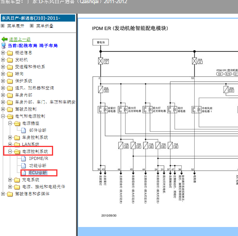Click the computer icon beside 当前:配线布局
The height and width of the screenshot is (236, 238).
(3, 45)
